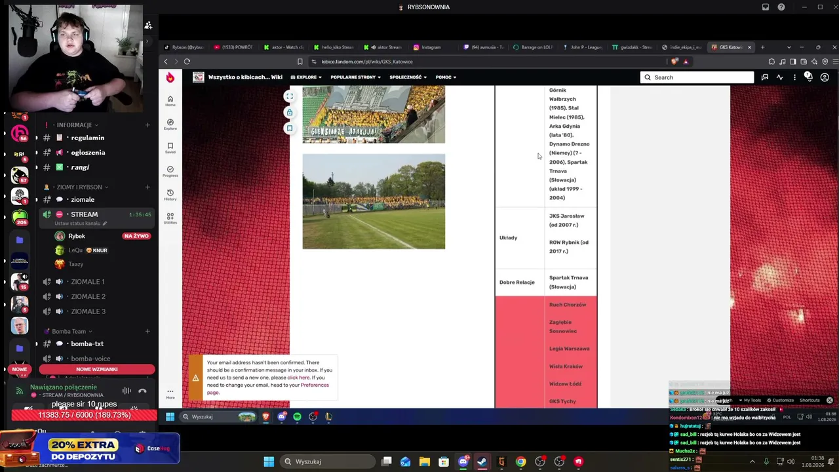
Task: Open Google Chrome from the taskbar
Action: point(520,462)
